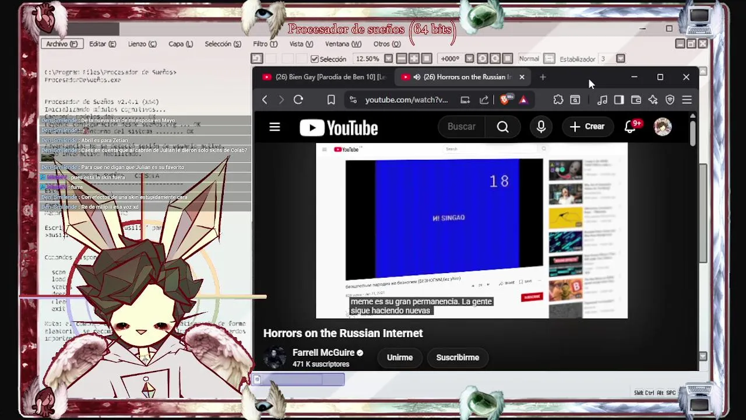Image resolution: width=746 pixels, height=420 pixels.
Task: Go back in the browser
Action: [x=265, y=100]
